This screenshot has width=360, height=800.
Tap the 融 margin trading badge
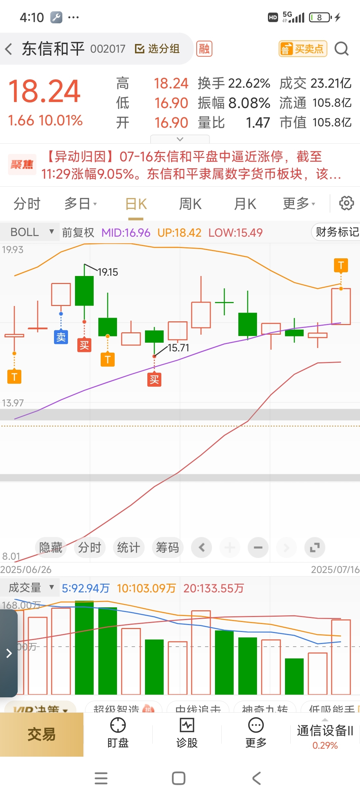coord(204,49)
